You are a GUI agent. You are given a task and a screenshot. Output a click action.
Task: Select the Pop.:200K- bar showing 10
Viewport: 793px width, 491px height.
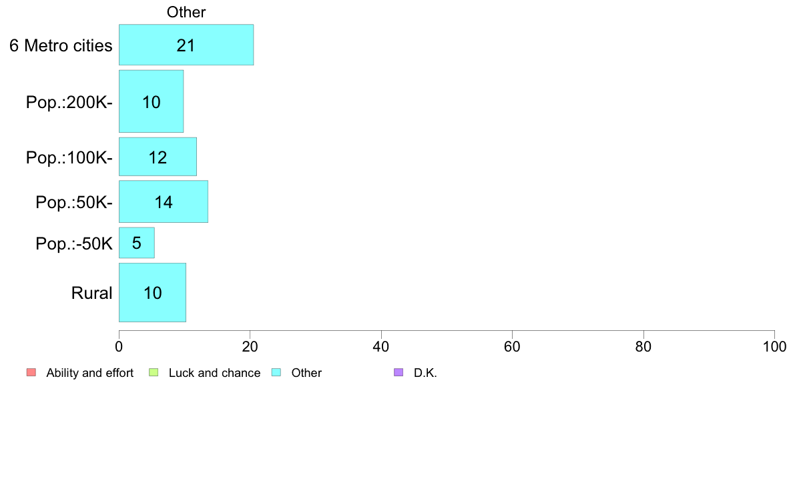[x=152, y=101]
